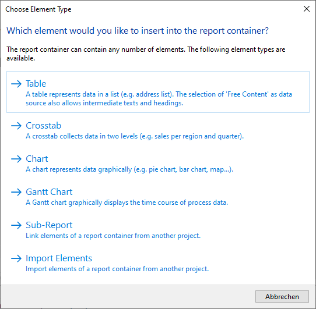Select the Gantt Chart heading
The height and width of the screenshot is (309, 316).
[x=49, y=192]
